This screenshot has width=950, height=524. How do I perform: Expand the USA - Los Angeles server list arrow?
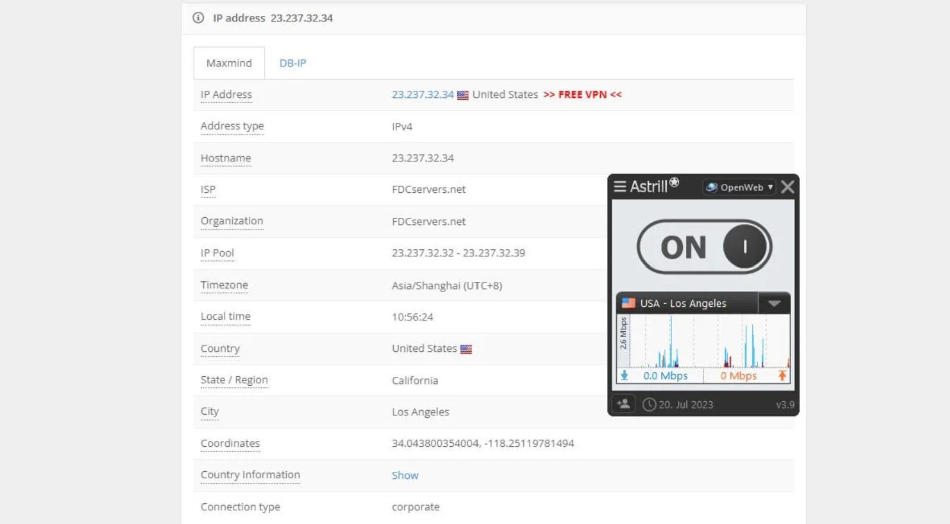tap(774, 303)
